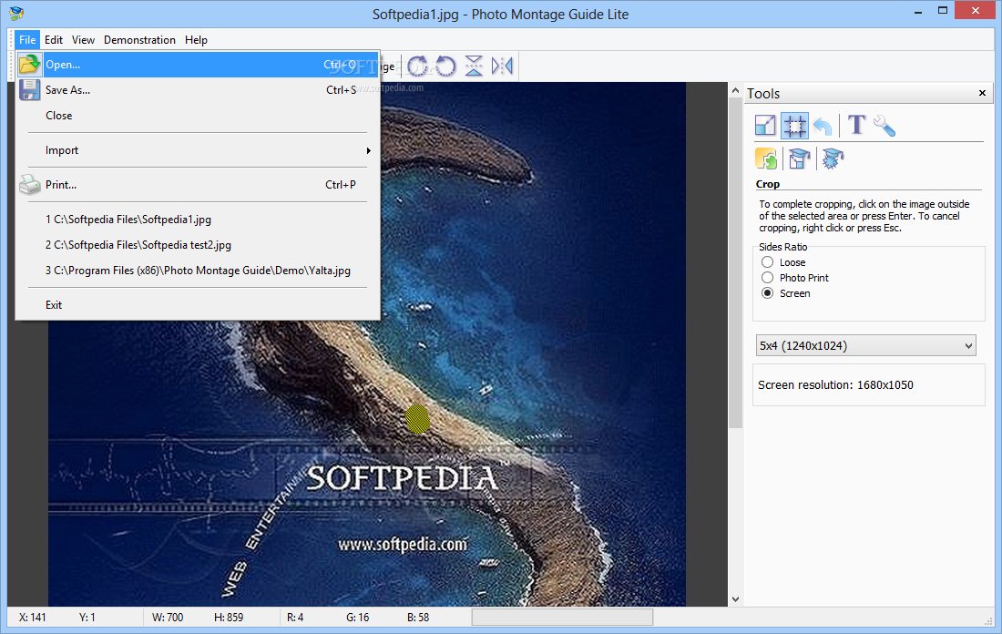Open recent file Yalta.jpg
The width and height of the screenshot is (1002, 634).
coord(198,271)
